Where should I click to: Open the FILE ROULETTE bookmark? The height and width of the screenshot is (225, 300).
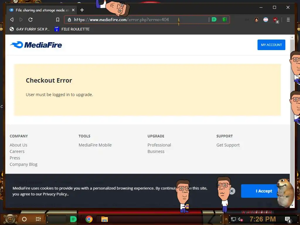pos(72,29)
